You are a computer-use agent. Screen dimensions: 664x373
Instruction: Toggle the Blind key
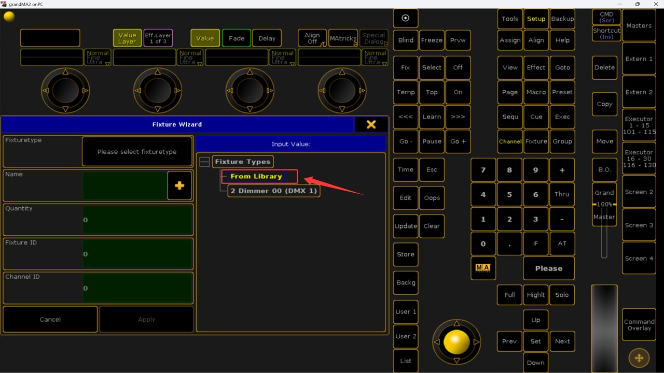(406, 40)
